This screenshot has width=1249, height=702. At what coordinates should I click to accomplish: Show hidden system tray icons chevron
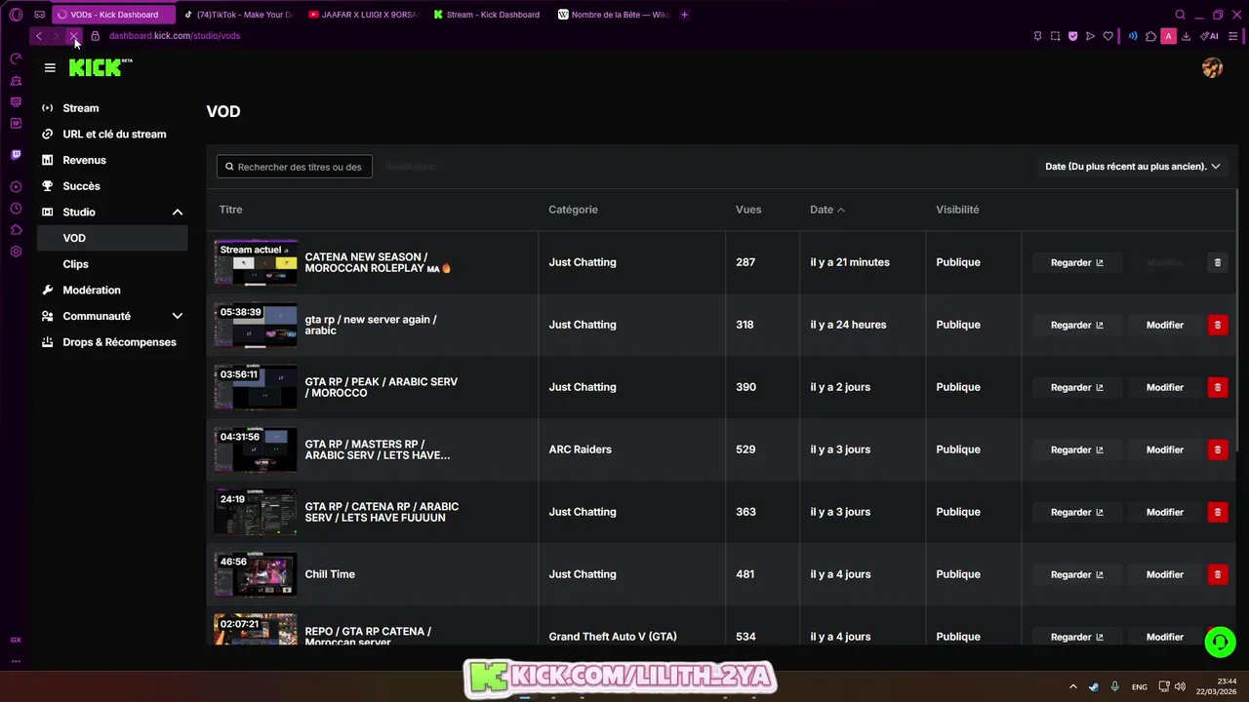[1073, 686]
